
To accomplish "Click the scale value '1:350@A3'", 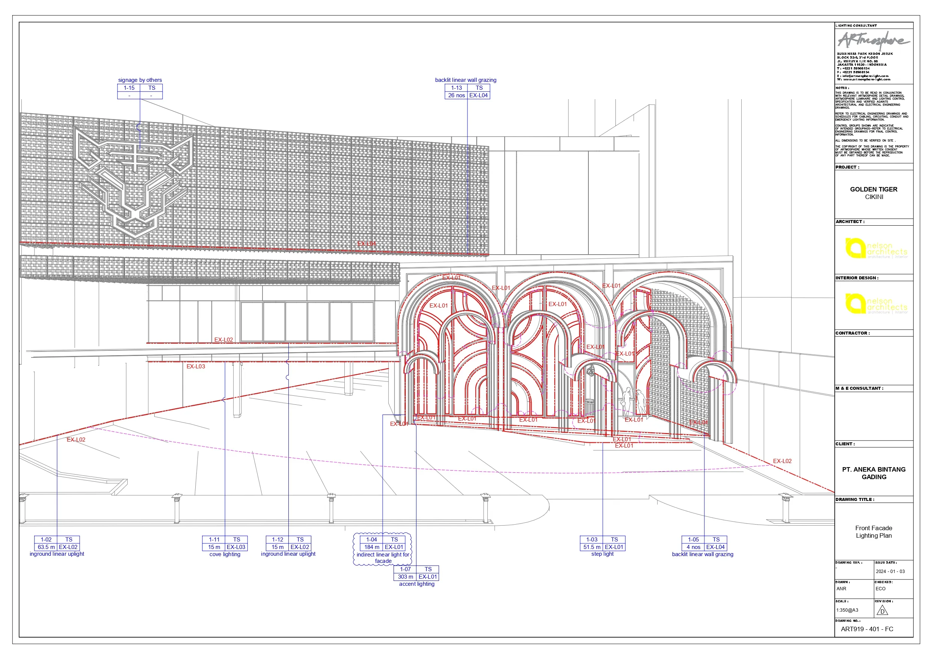I will click(x=847, y=610).
